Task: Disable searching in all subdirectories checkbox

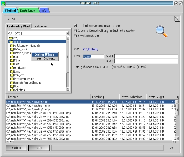Action: (x=75, y=26)
